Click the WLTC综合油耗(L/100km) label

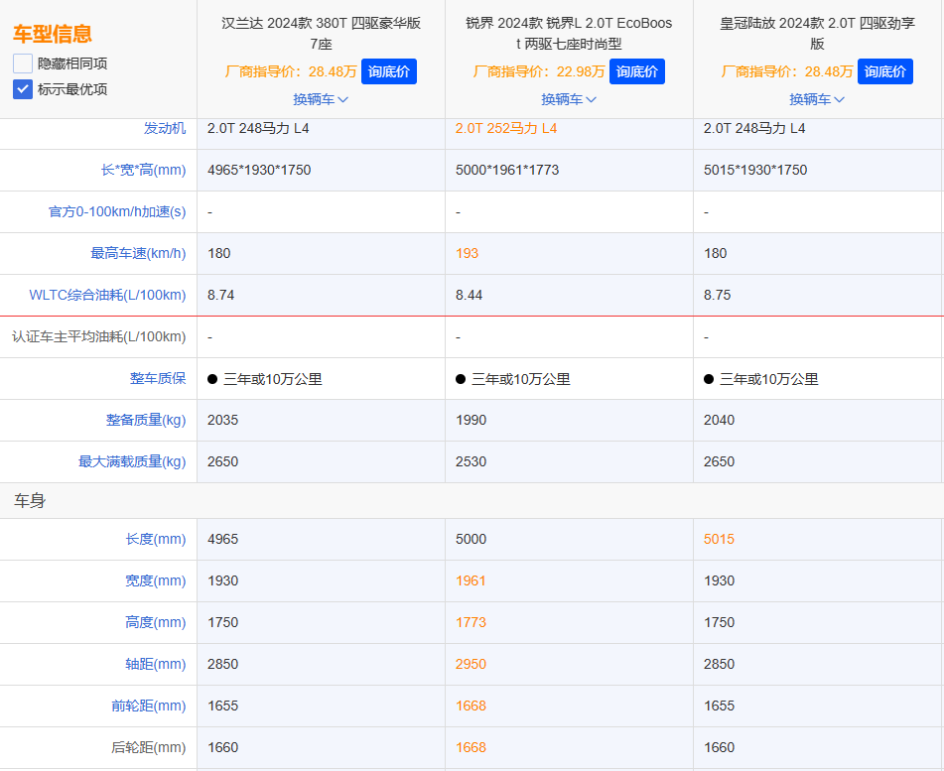point(108,295)
